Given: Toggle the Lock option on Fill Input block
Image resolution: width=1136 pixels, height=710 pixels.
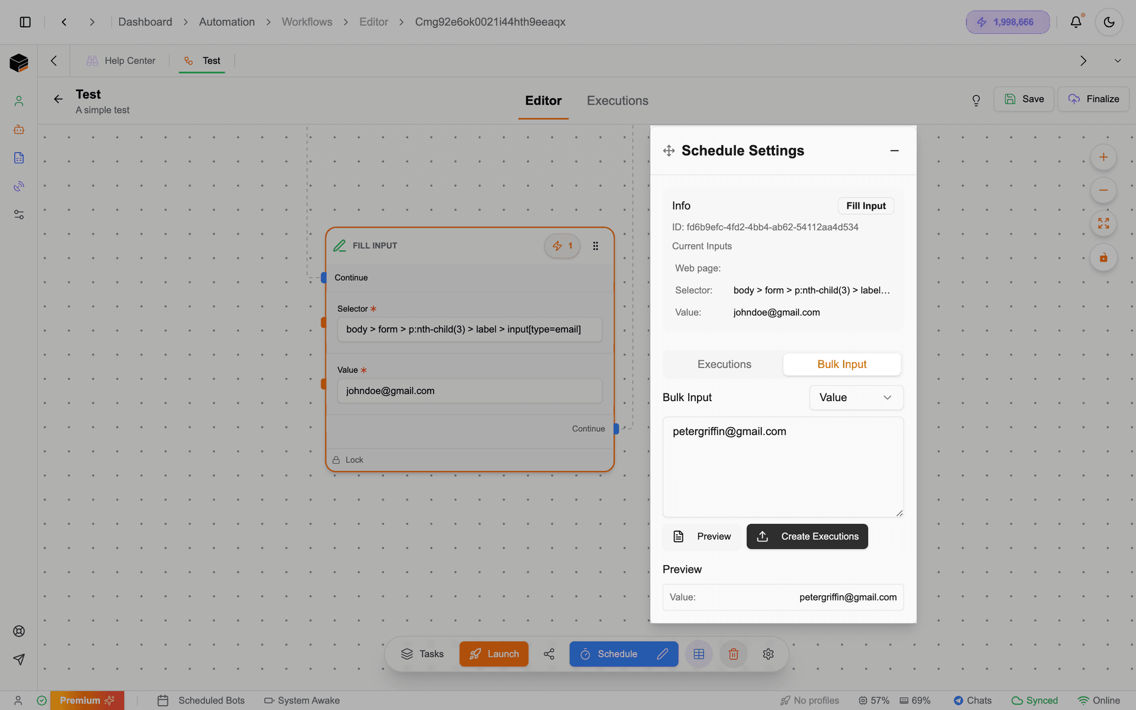Looking at the screenshot, I should click(x=348, y=460).
